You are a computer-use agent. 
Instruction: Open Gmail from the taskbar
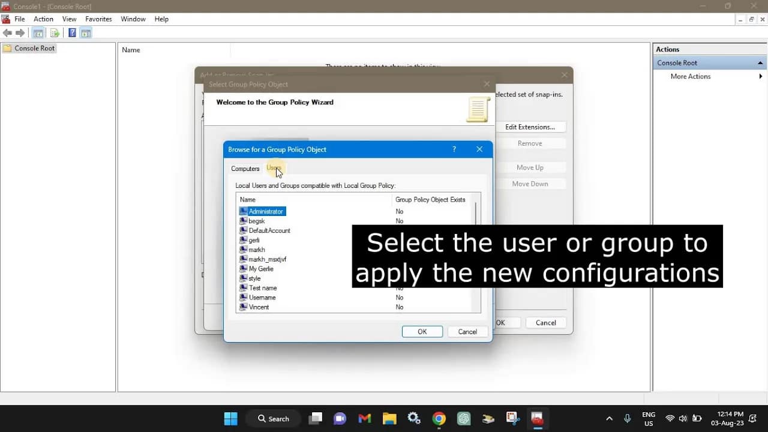[x=364, y=418]
